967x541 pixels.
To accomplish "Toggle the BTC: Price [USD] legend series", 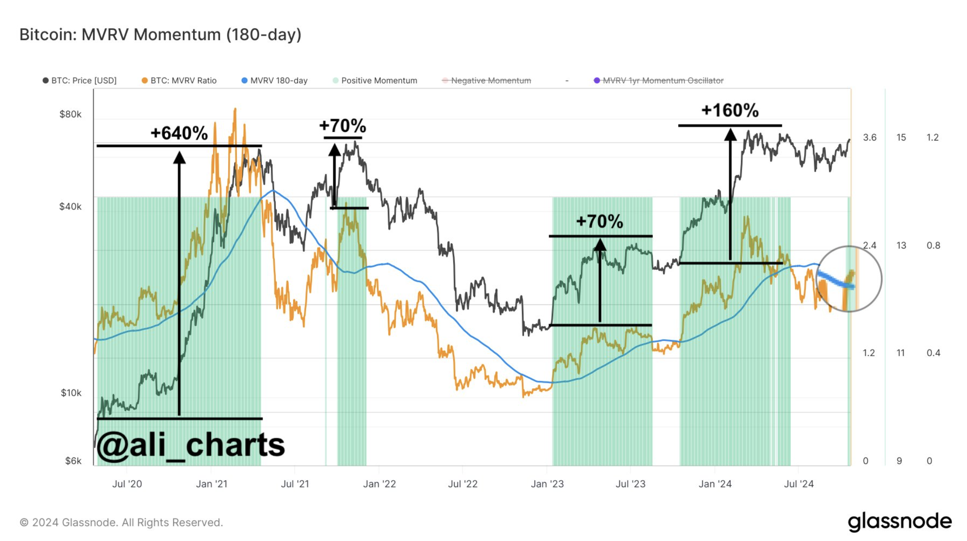I will click(84, 80).
